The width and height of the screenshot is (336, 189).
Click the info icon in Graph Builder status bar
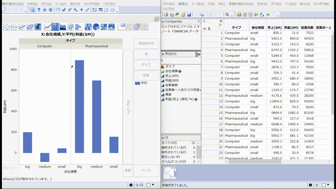pyautogui.click(x=131, y=185)
